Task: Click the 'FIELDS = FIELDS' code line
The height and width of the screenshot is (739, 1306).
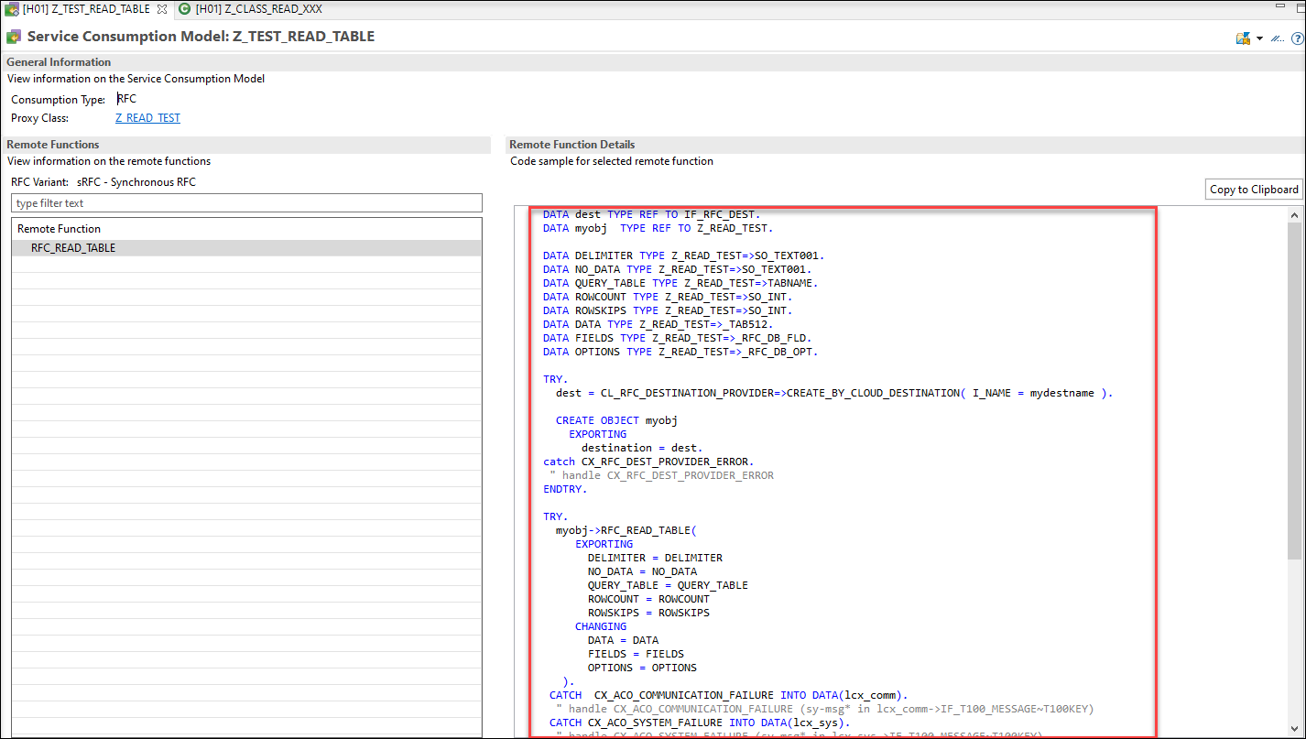Action: point(636,654)
